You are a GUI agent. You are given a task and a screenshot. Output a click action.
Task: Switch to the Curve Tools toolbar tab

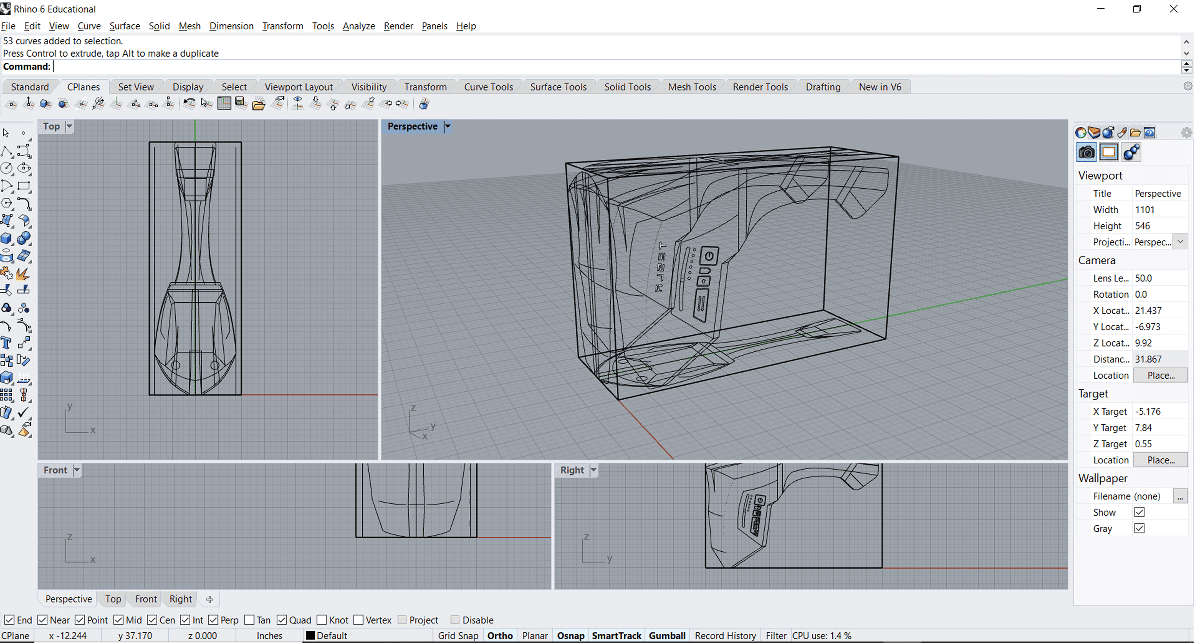click(x=488, y=87)
